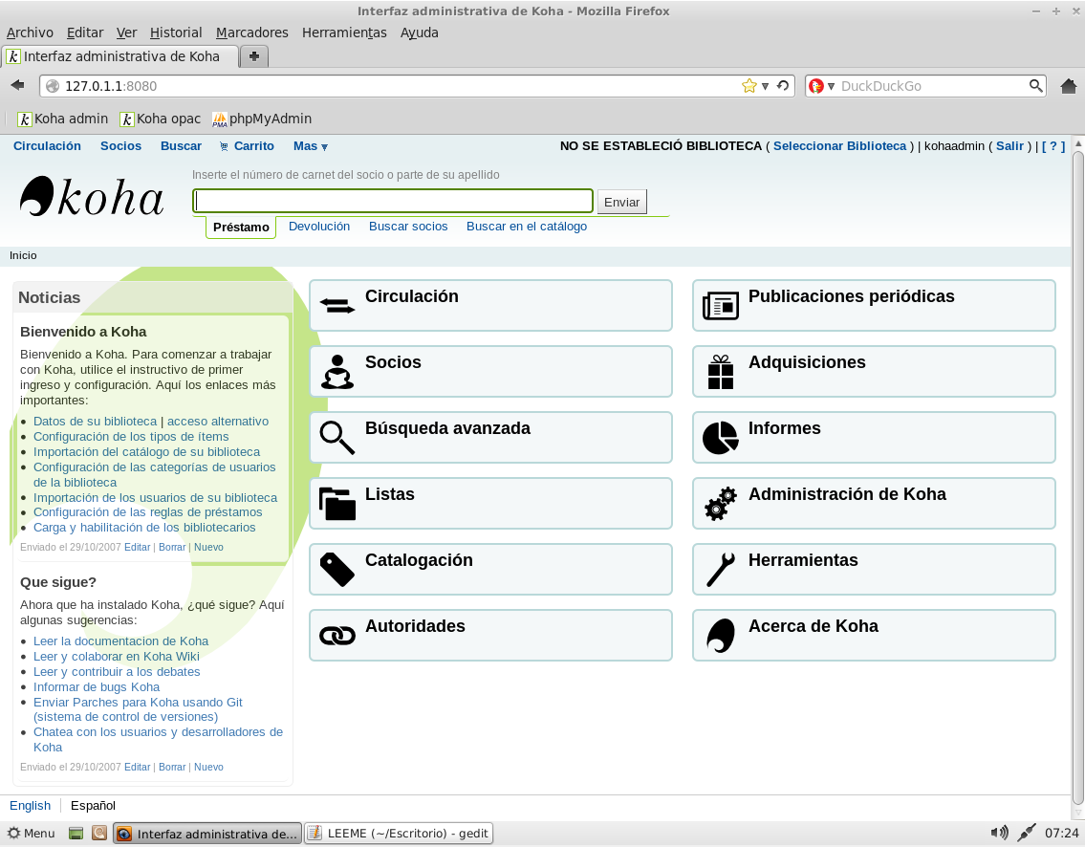Click in the patron card number field
This screenshot has height=847, width=1085.
click(x=392, y=201)
